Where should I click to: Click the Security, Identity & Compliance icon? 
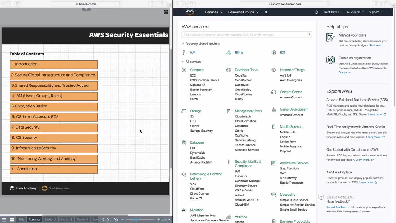tap(229, 162)
